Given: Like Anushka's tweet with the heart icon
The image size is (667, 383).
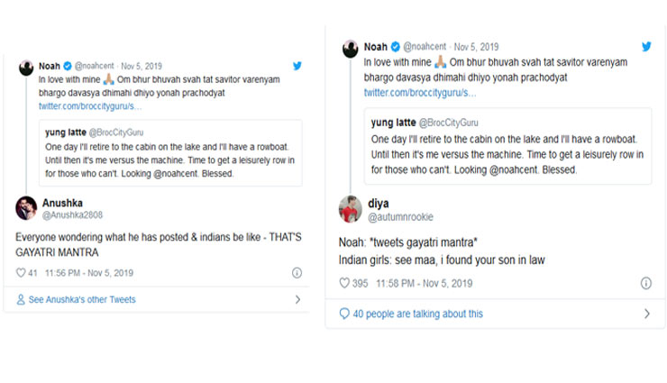Looking at the screenshot, I should (21, 272).
